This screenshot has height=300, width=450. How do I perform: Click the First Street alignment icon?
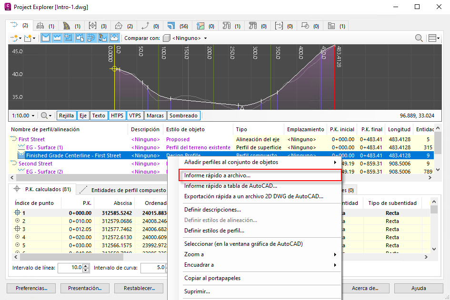(14, 139)
